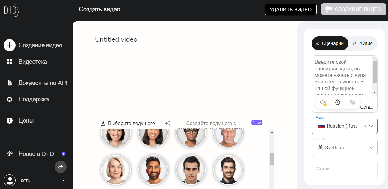Expand the Гость account menu arrow
Image resolution: width=388 pixels, height=189 pixels.
(x=63, y=181)
